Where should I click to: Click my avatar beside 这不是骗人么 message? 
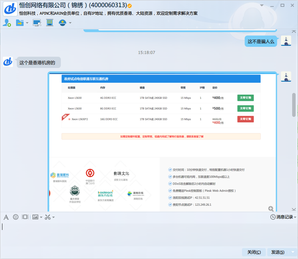click(286, 41)
